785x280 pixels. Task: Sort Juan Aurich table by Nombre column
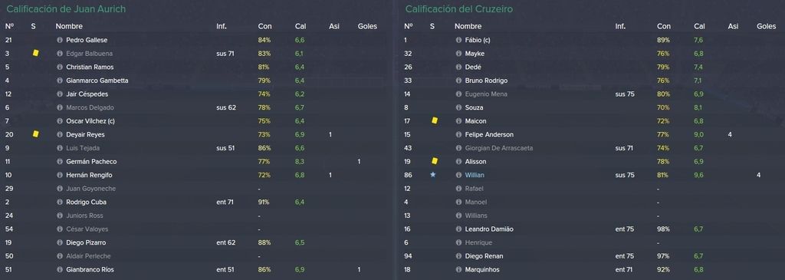coord(69,26)
